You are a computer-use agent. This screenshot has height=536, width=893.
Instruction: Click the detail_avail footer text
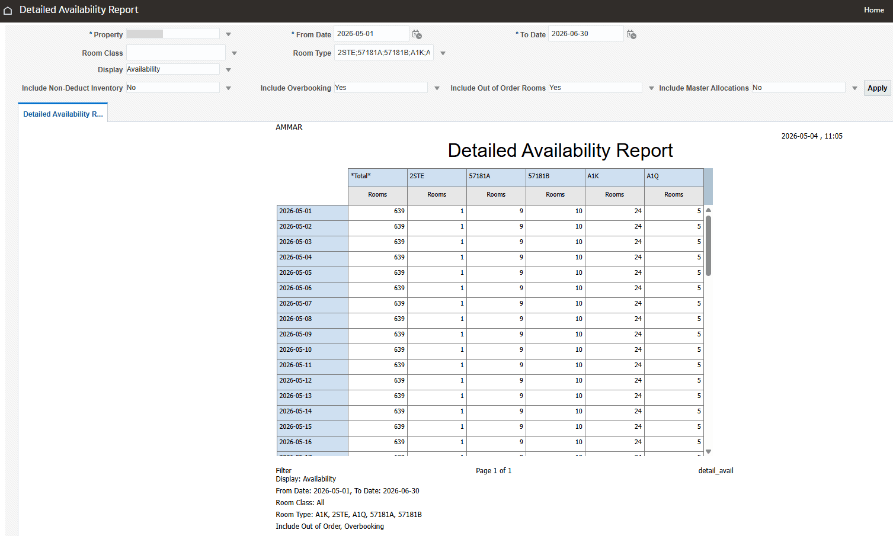pos(716,471)
